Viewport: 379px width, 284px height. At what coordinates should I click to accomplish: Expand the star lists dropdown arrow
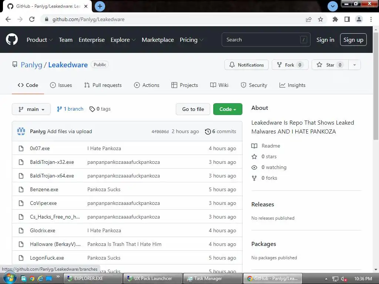tap(354, 65)
